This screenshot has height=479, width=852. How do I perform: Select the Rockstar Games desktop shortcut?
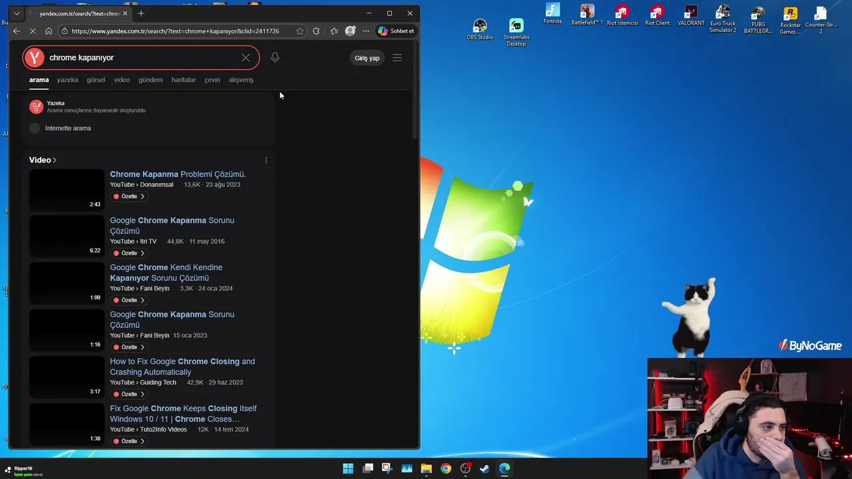790,21
